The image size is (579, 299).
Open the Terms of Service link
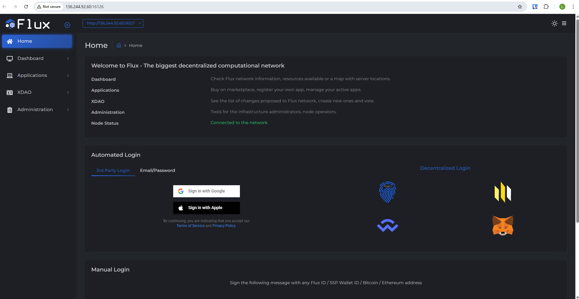point(190,226)
